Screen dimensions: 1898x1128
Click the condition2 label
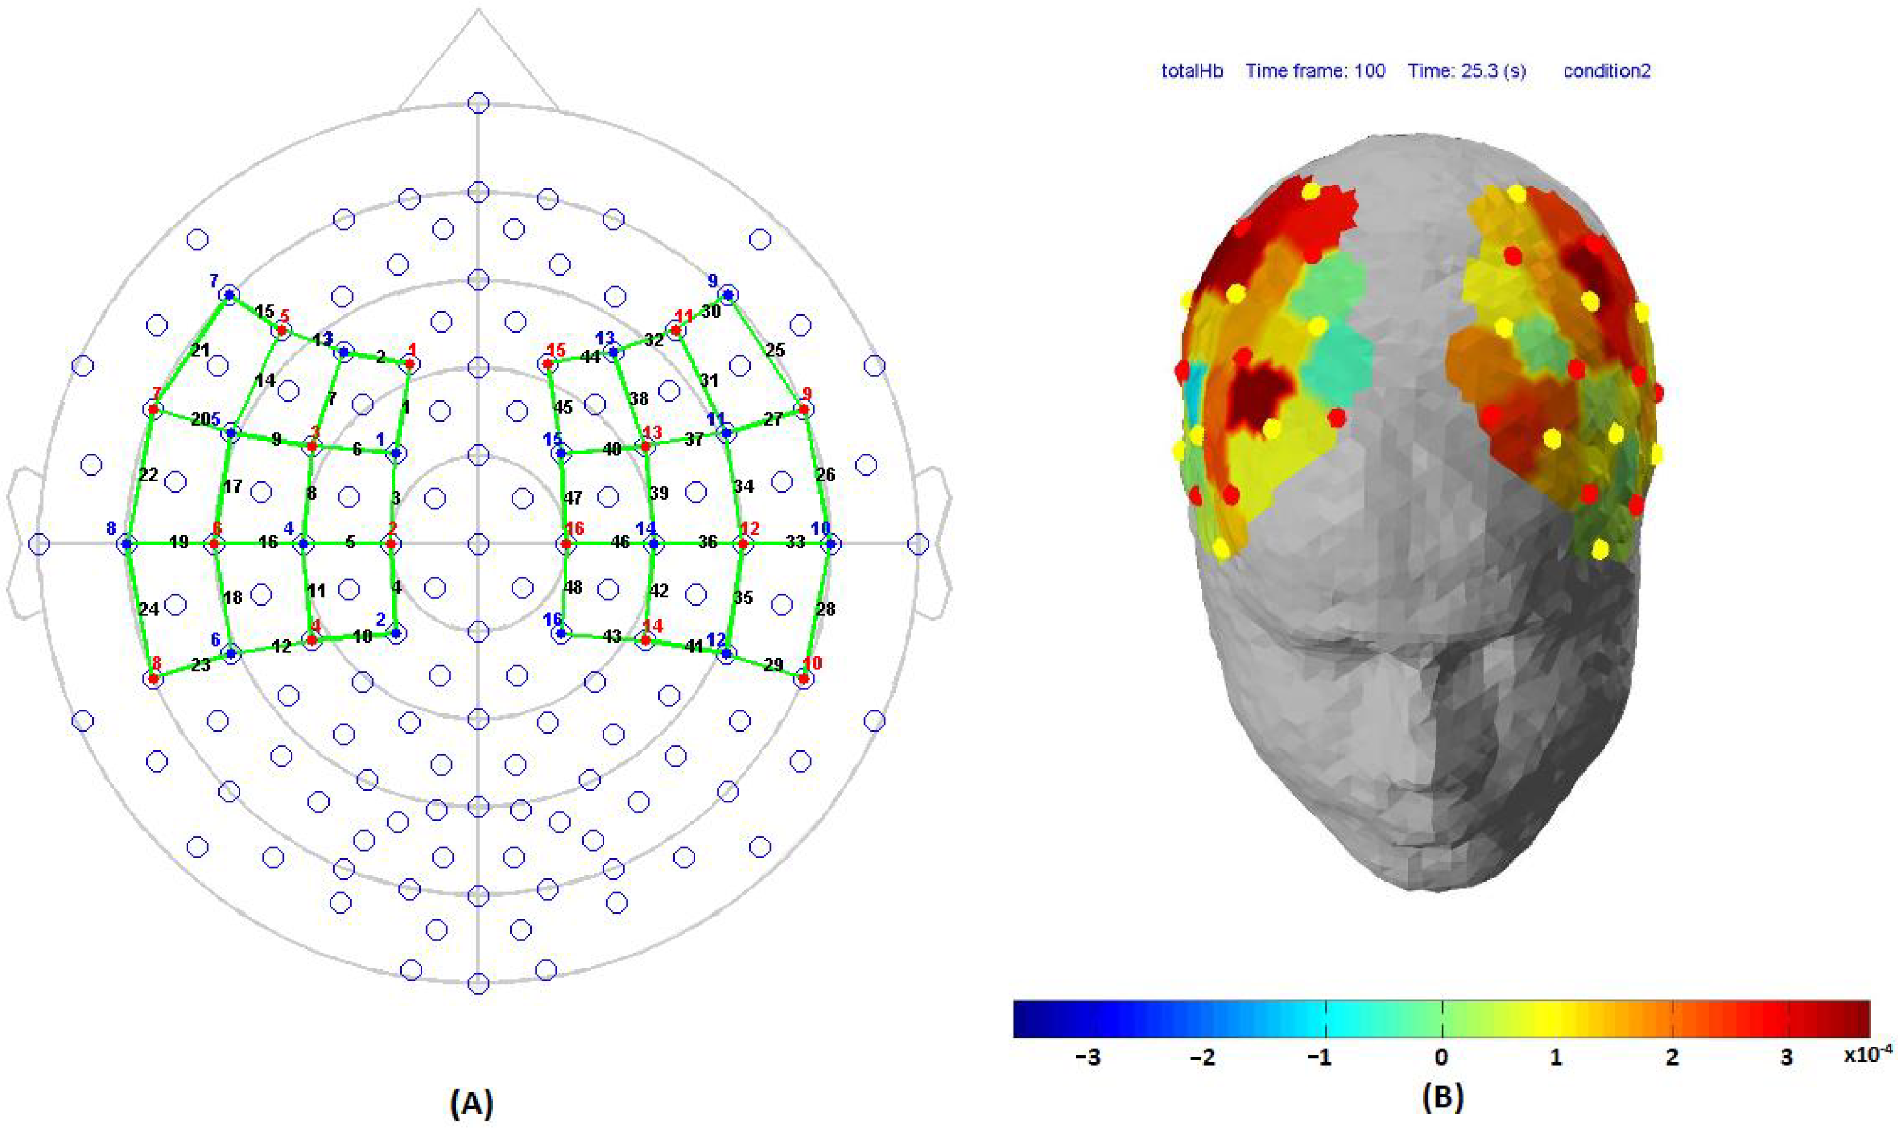pos(1607,71)
